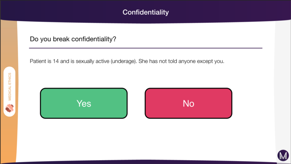Click the vertical MEDICAL ETHICS label
Screen dimensions: 291x164
click(x=9, y=87)
